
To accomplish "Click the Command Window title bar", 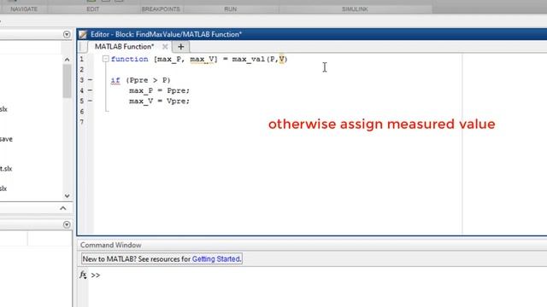I will tap(312, 245).
